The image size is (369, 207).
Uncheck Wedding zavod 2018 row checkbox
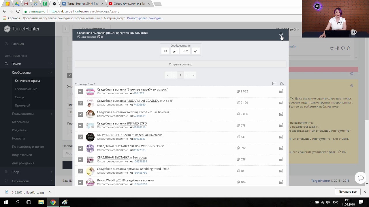(80, 114)
